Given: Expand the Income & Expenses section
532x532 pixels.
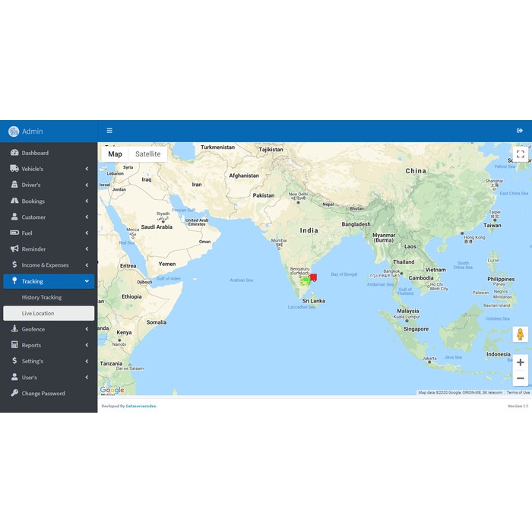Looking at the screenshot, I should 45,265.
